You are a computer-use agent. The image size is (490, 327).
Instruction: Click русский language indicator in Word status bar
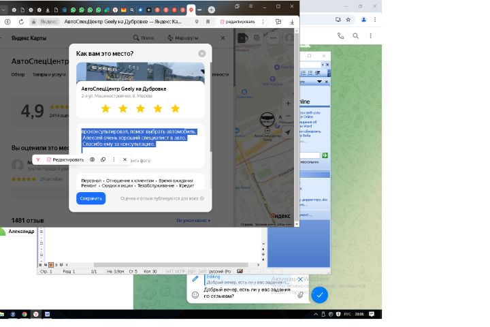pos(220,271)
